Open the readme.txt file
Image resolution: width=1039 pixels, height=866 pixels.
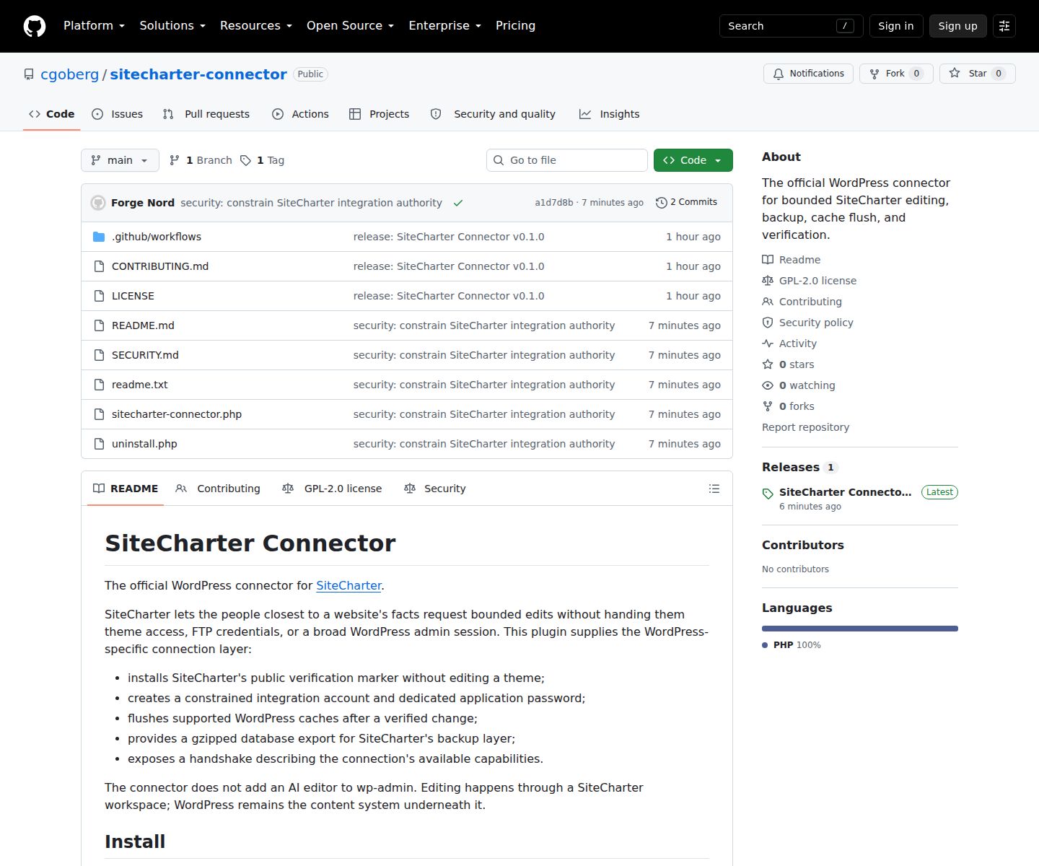click(x=139, y=385)
